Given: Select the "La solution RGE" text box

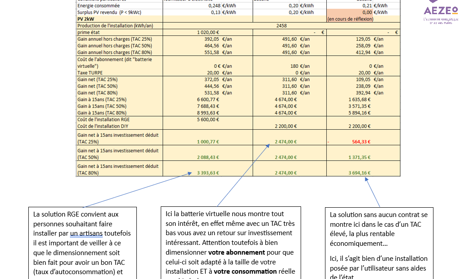Looking at the screenshot, I should pos(82,243).
